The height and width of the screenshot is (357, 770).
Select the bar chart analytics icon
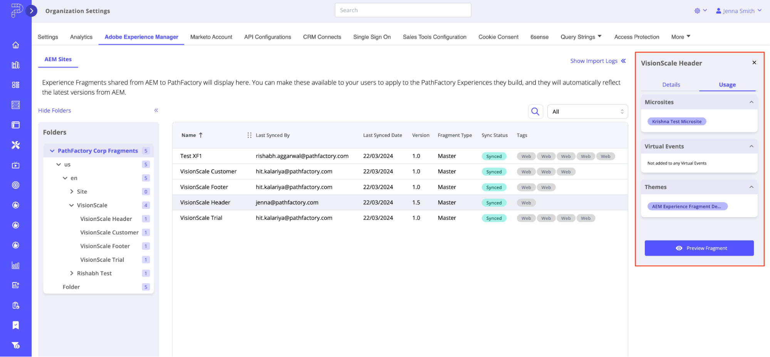click(16, 265)
